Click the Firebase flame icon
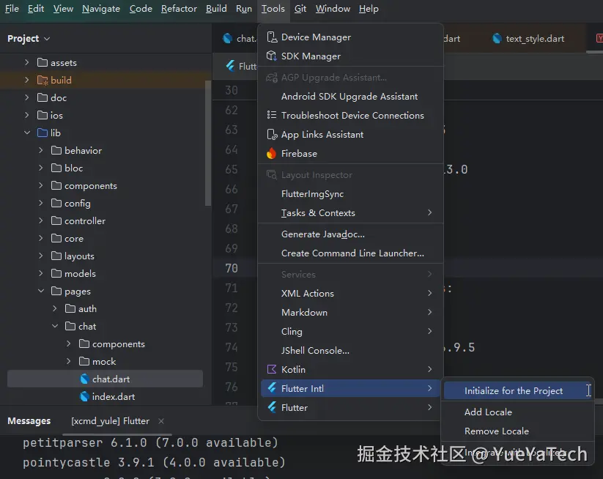The width and height of the screenshot is (603, 479). pyautogui.click(x=272, y=153)
